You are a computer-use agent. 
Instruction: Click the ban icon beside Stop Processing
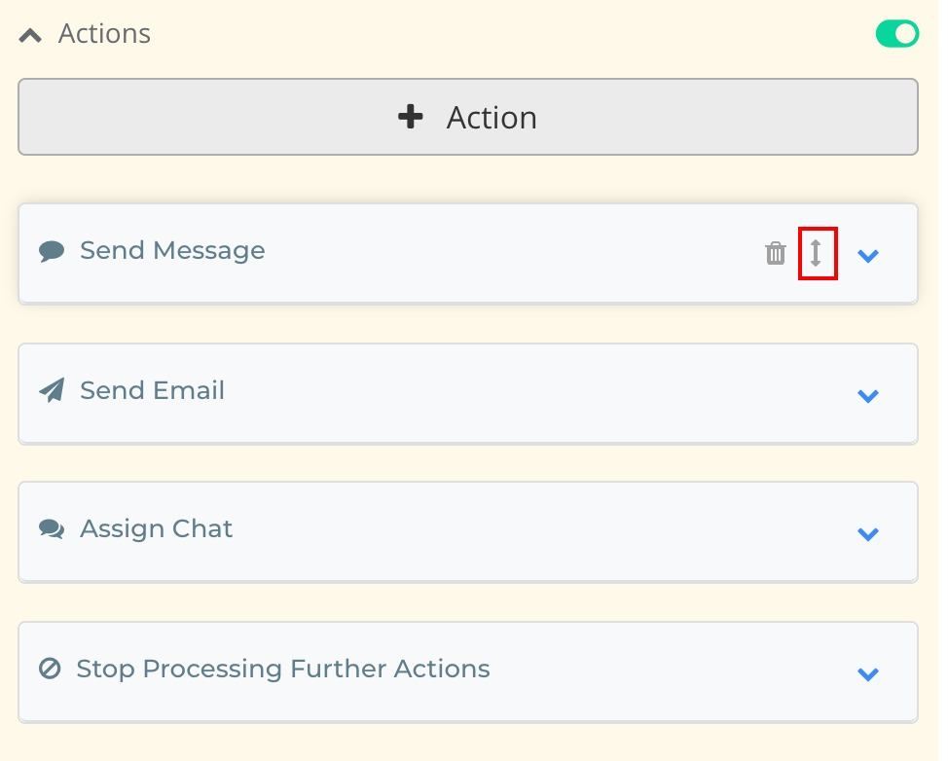tap(50, 670)
